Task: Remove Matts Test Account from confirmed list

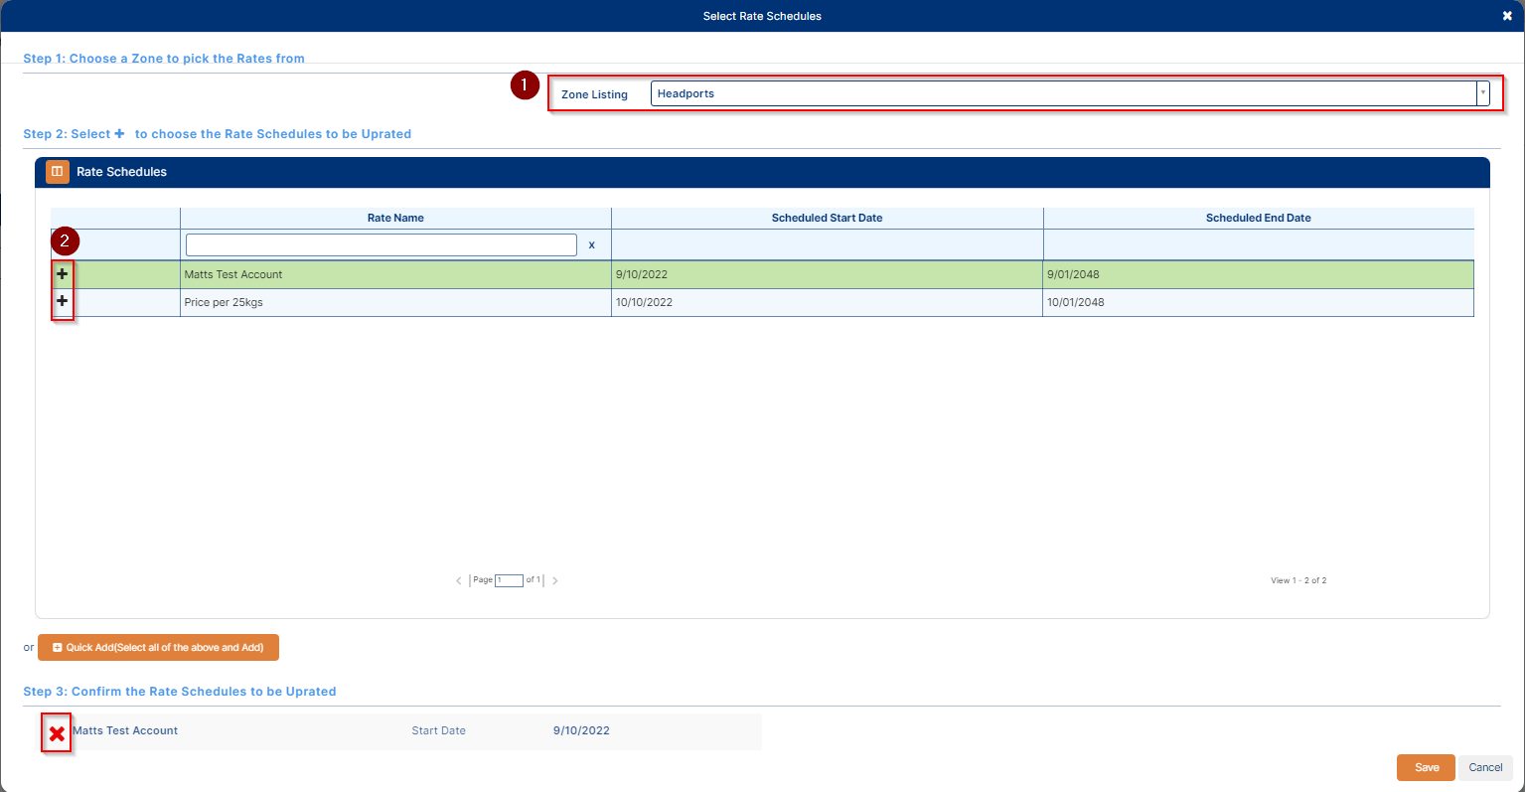Action: click(x=58, y=734)
